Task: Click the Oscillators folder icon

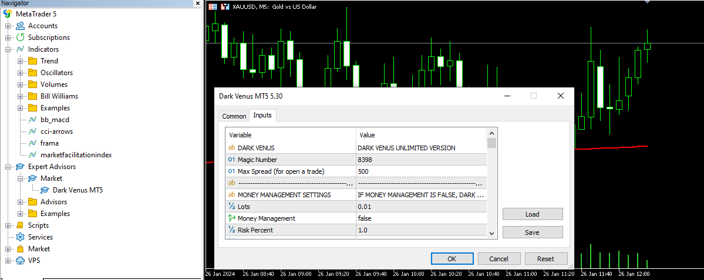Action: pos(32,73)
